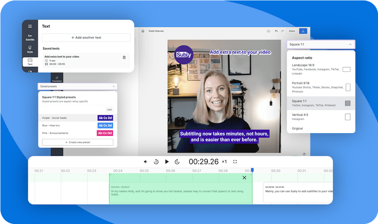Enter fullscreen playback mode
378x224 pixels.
tap(235, 161)
